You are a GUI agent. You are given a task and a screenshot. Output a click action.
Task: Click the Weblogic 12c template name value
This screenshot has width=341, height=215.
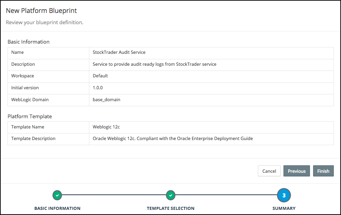[x=106, y=127]
